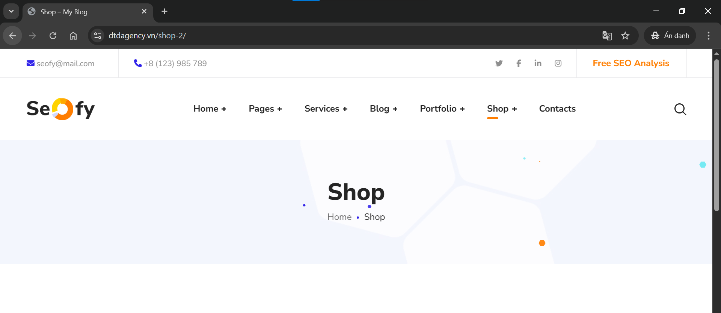Image resolution: width=721 pixels, height=313 pixels.
Task: Open the Blog menu item
Action: (383, 109)
